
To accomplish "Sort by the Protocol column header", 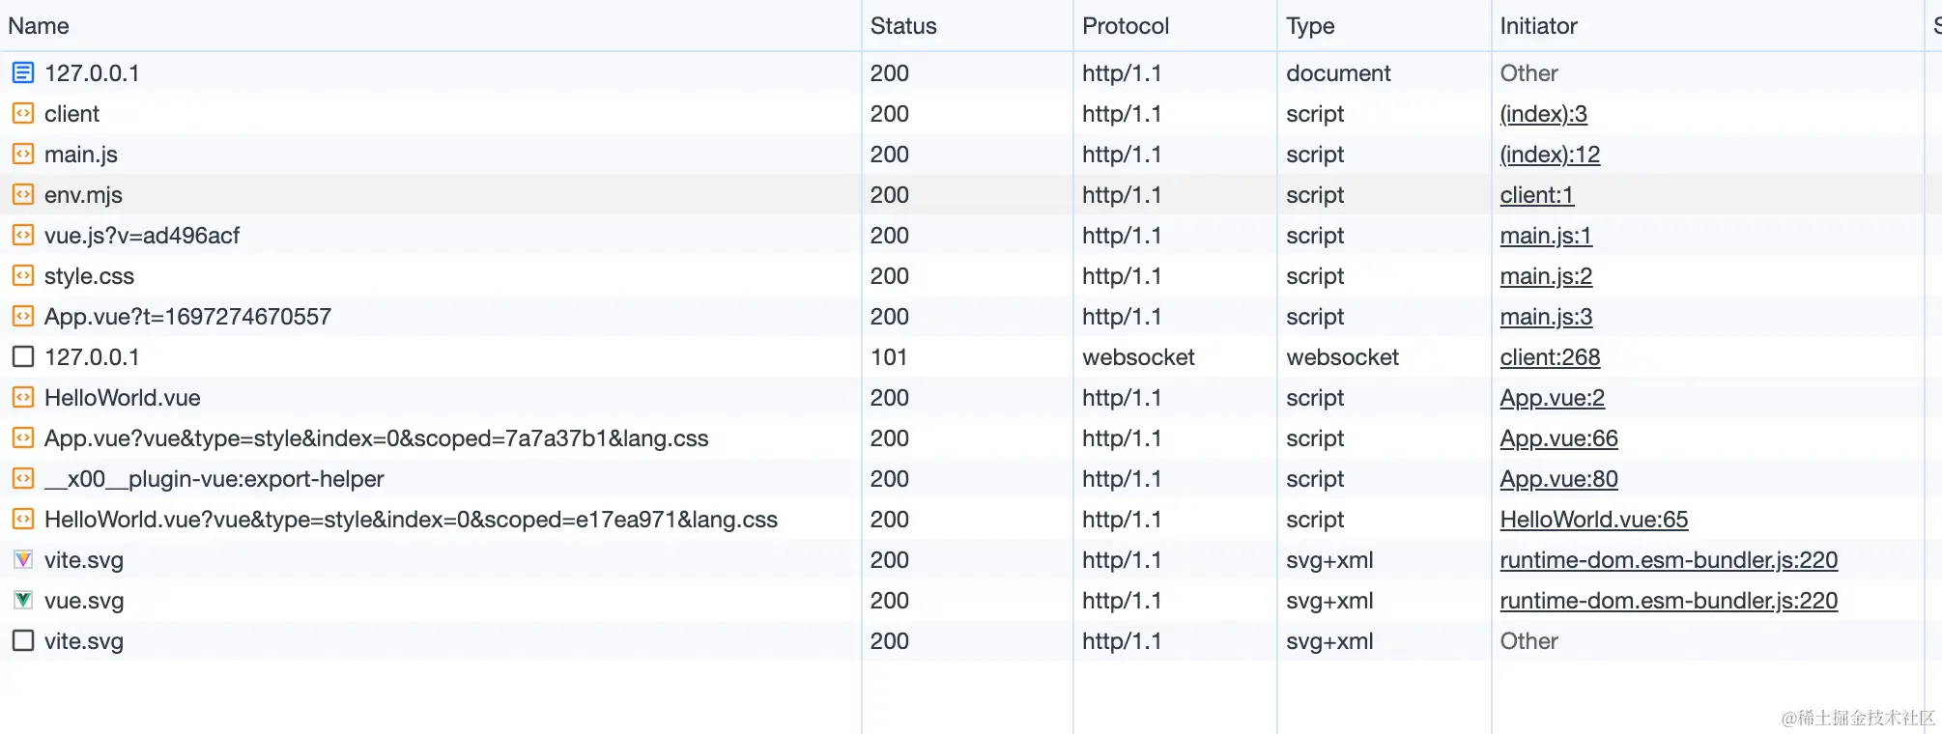I will 1126,26.
